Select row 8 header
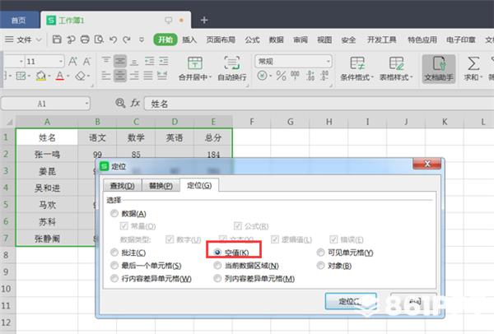Viewport: 494px width, 334px height. tap(7, 255)
